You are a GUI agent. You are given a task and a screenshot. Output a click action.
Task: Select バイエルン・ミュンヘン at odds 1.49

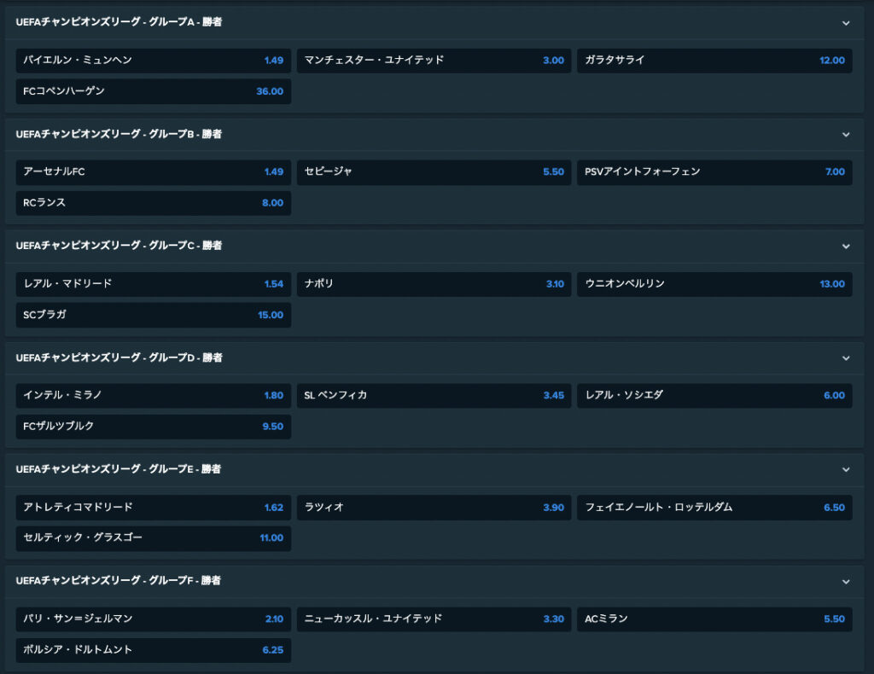154,61
